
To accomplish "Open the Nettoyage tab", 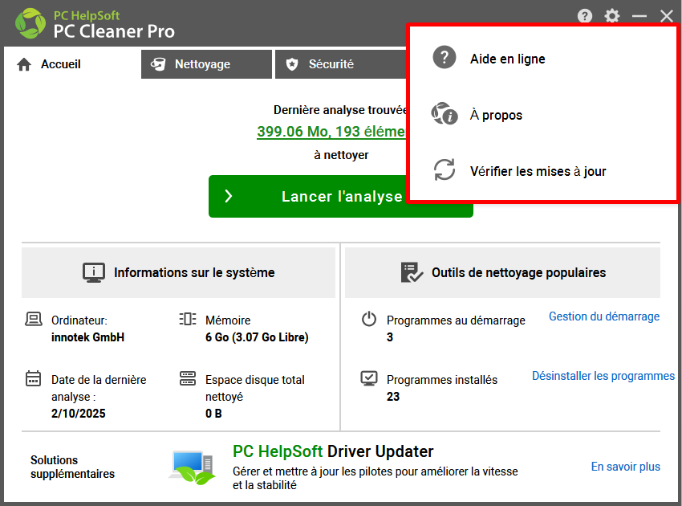I will pos(206,64).
